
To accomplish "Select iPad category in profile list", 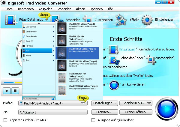I will click(x=37, y=51).
